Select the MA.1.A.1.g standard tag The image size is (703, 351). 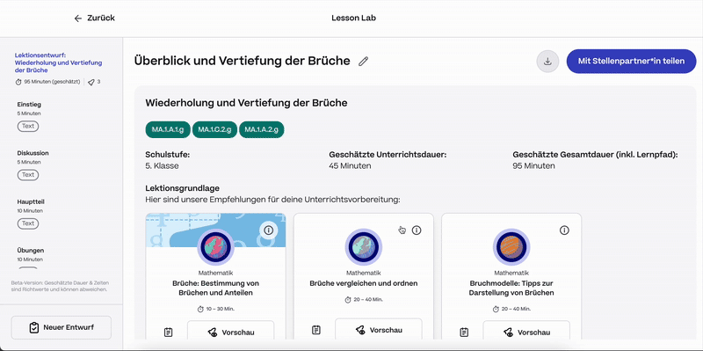pos(168,129)
